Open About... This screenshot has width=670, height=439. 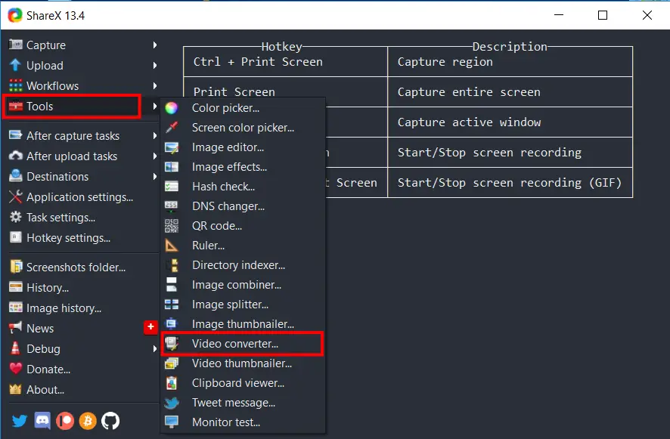[x=83, y=390]
